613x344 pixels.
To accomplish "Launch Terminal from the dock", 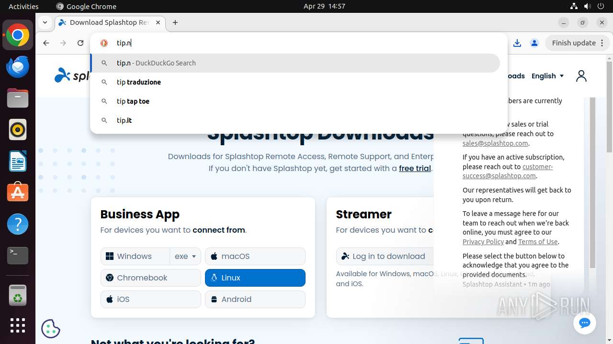I will (18, 256).
